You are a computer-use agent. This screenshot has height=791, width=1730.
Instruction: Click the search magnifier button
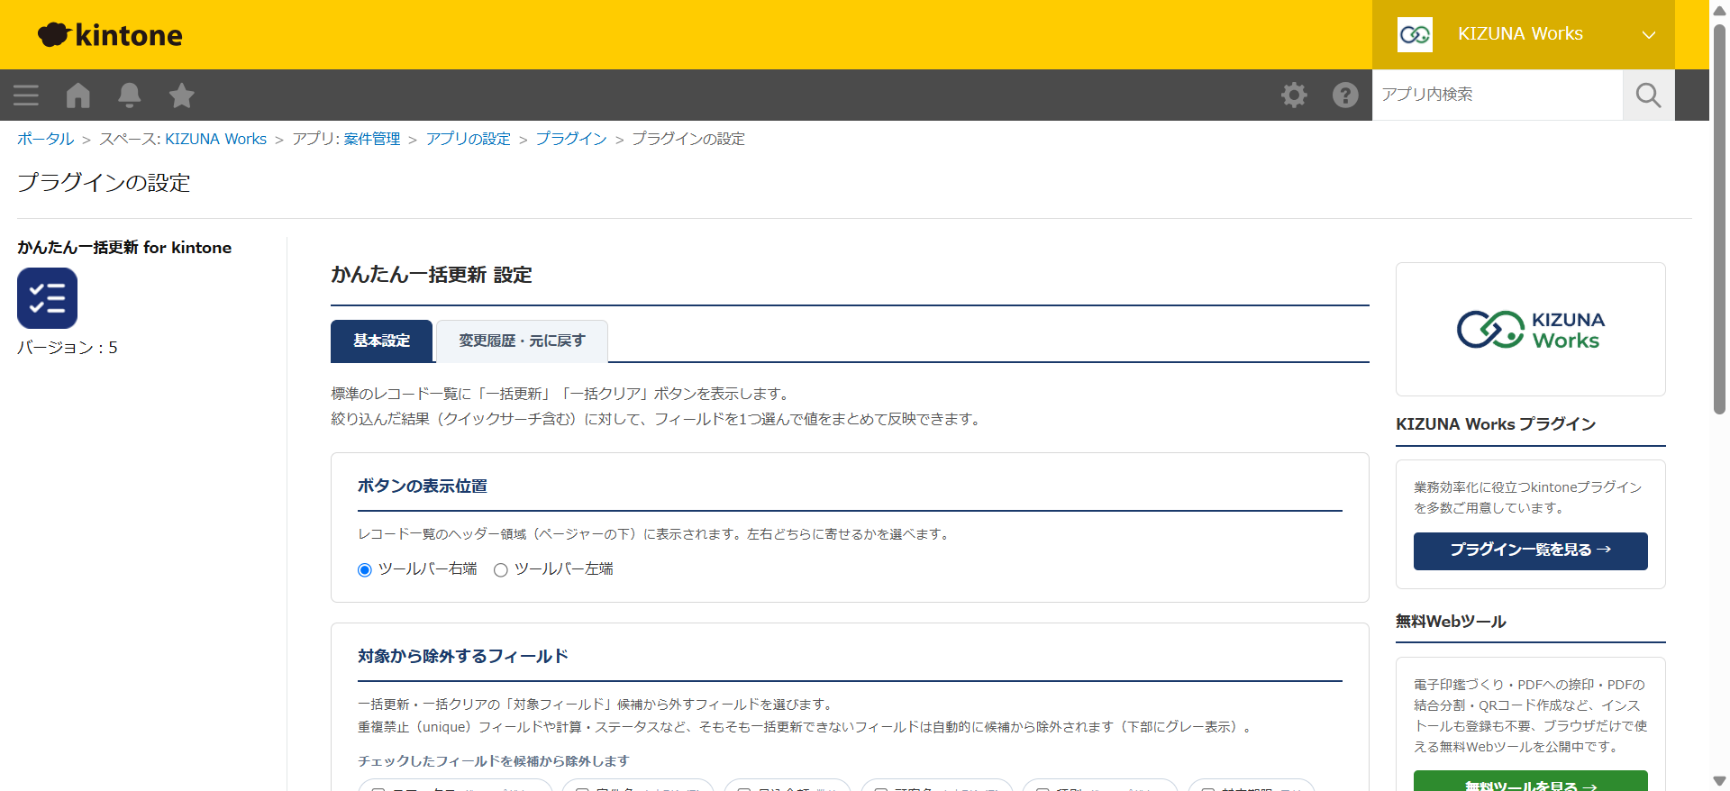1648,95
